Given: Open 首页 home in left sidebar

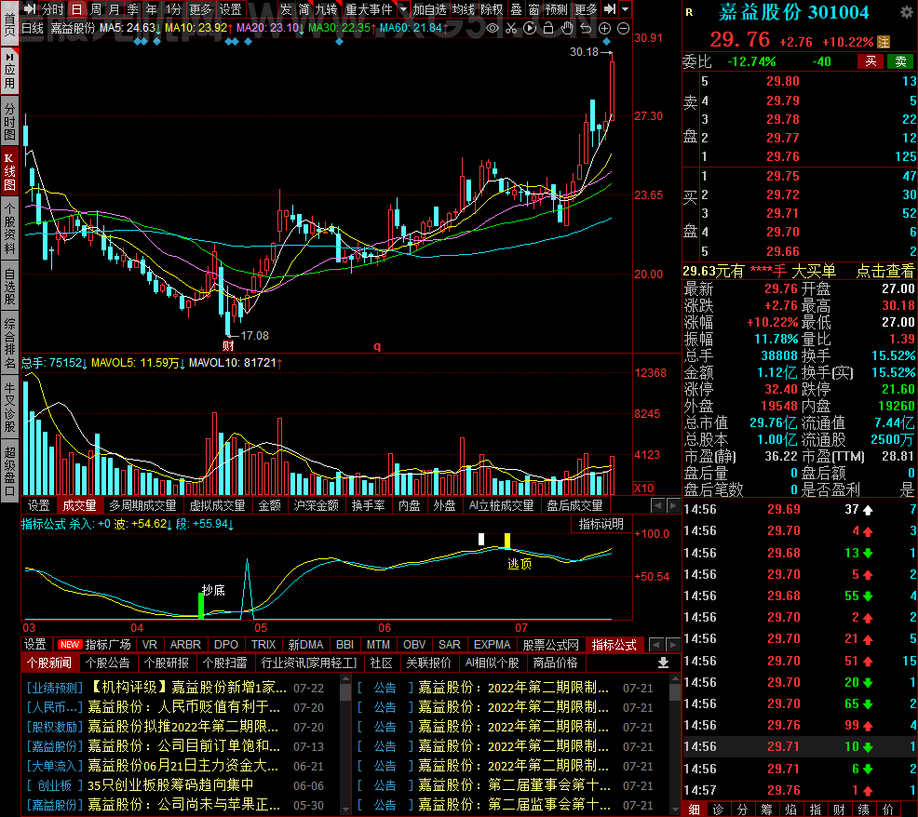Looking at the screenshot, I should click(x=9, y=22).
